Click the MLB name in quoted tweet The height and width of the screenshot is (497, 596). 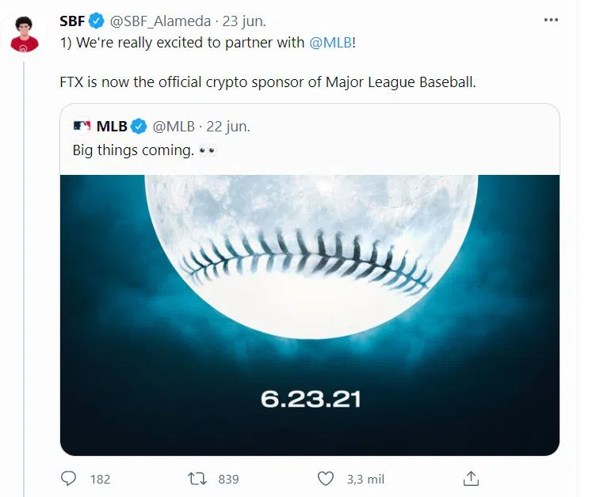pos(112,126)
